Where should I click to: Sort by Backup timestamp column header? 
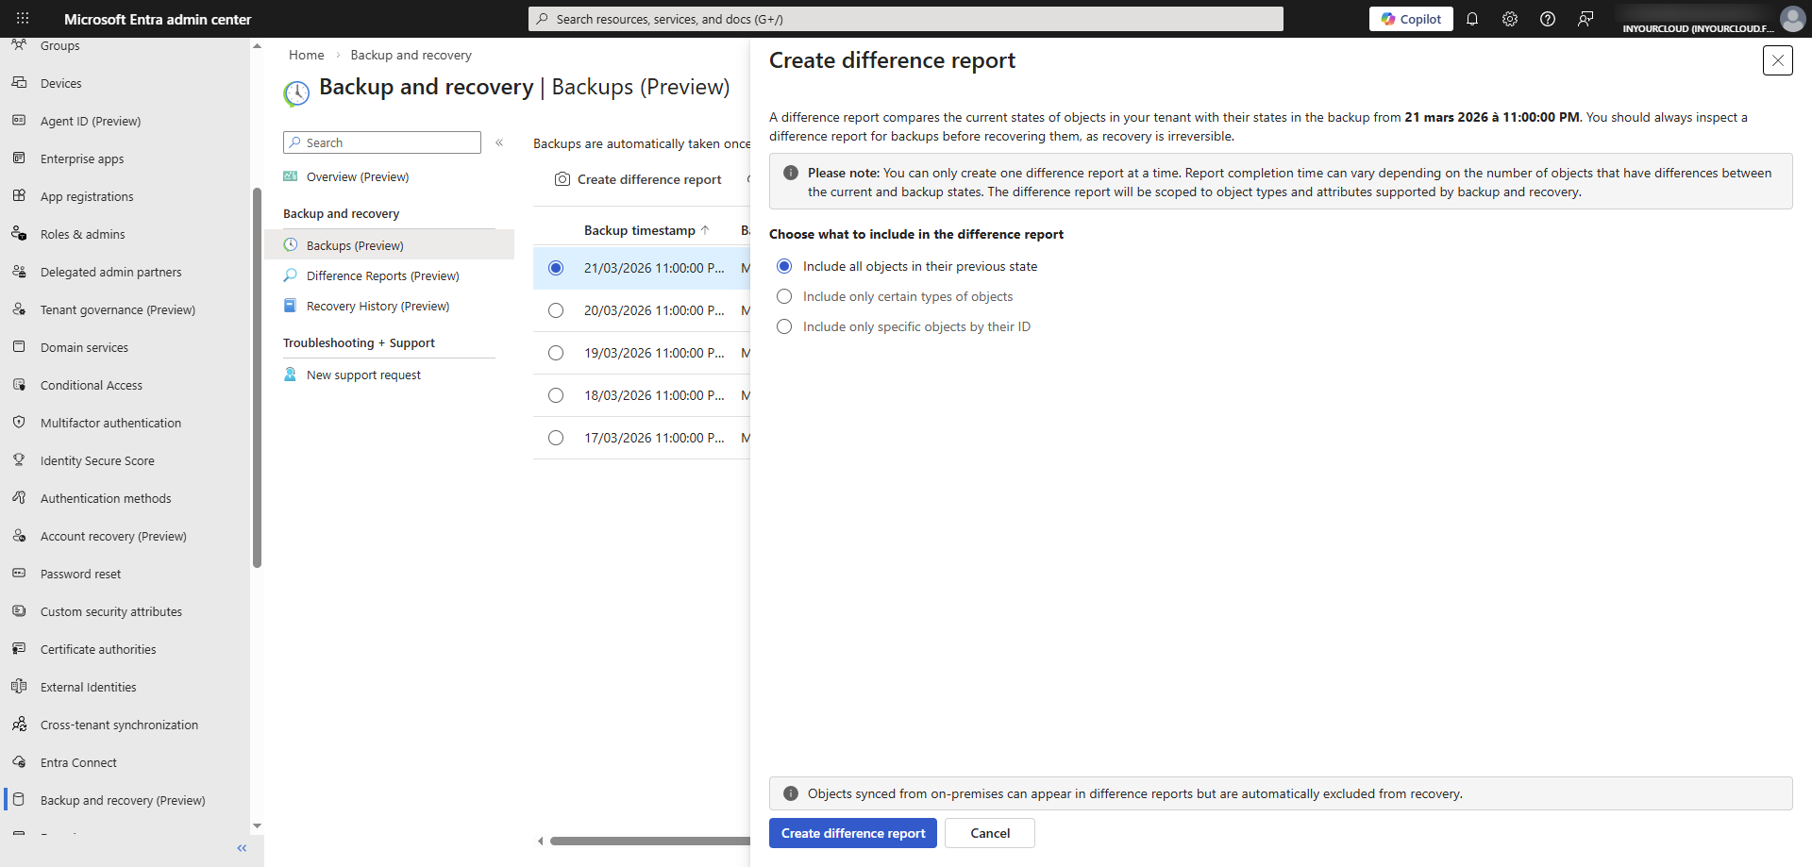(x=640, y=231)
